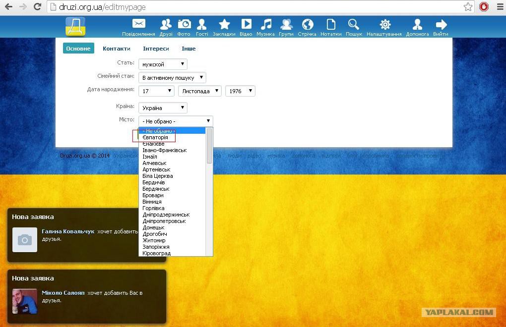The image size is (506, 327).
Task: Click the Вийти logout arrow icon
Action: tap(441, 24)
